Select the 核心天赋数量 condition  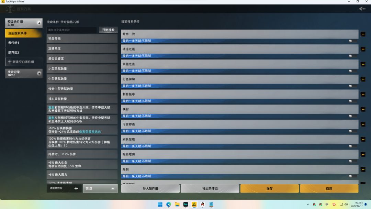click(82, 99)
